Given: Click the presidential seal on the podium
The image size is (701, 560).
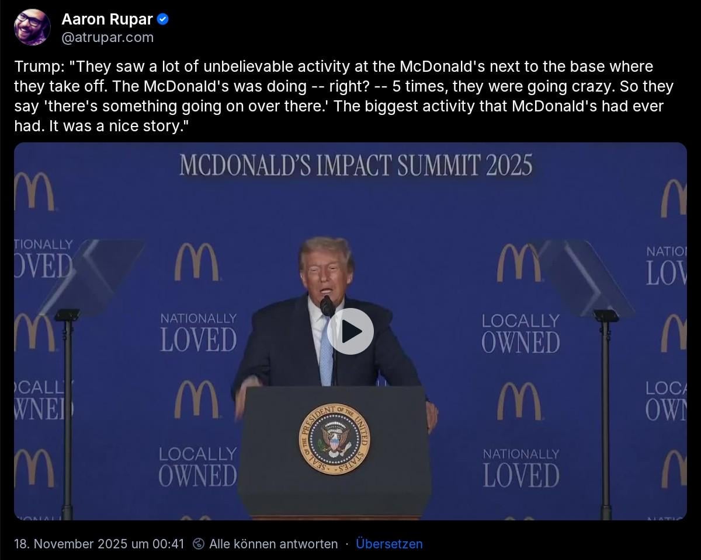Looking at the screenshot, I should pyautogui.click(x=334, y=439).
